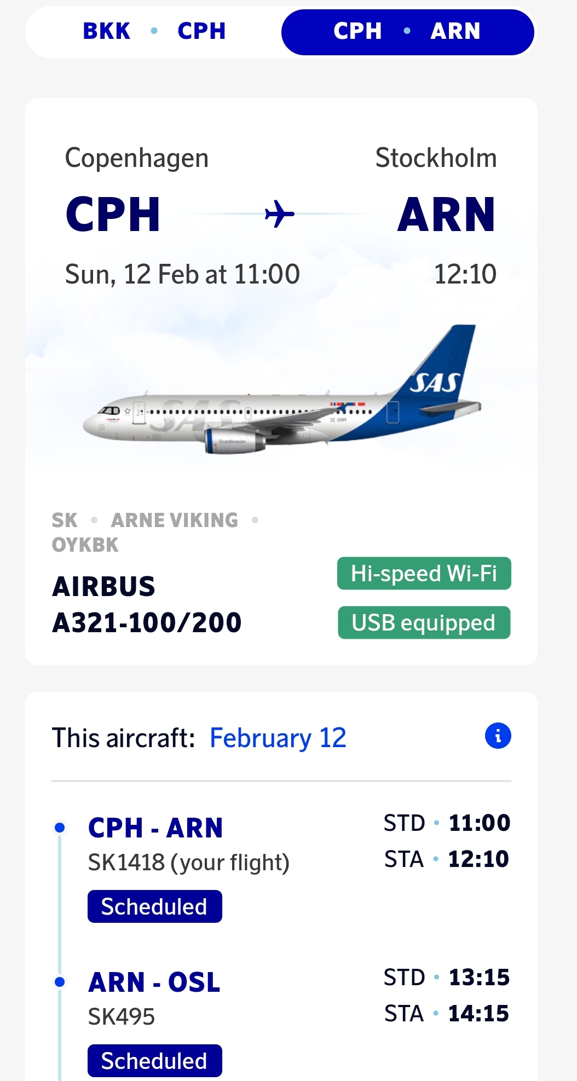Image resolution: width=577 pixels, height=1081 pixels.
Task: Tap the STD 13:15 departure time
Action: point(447,978)
